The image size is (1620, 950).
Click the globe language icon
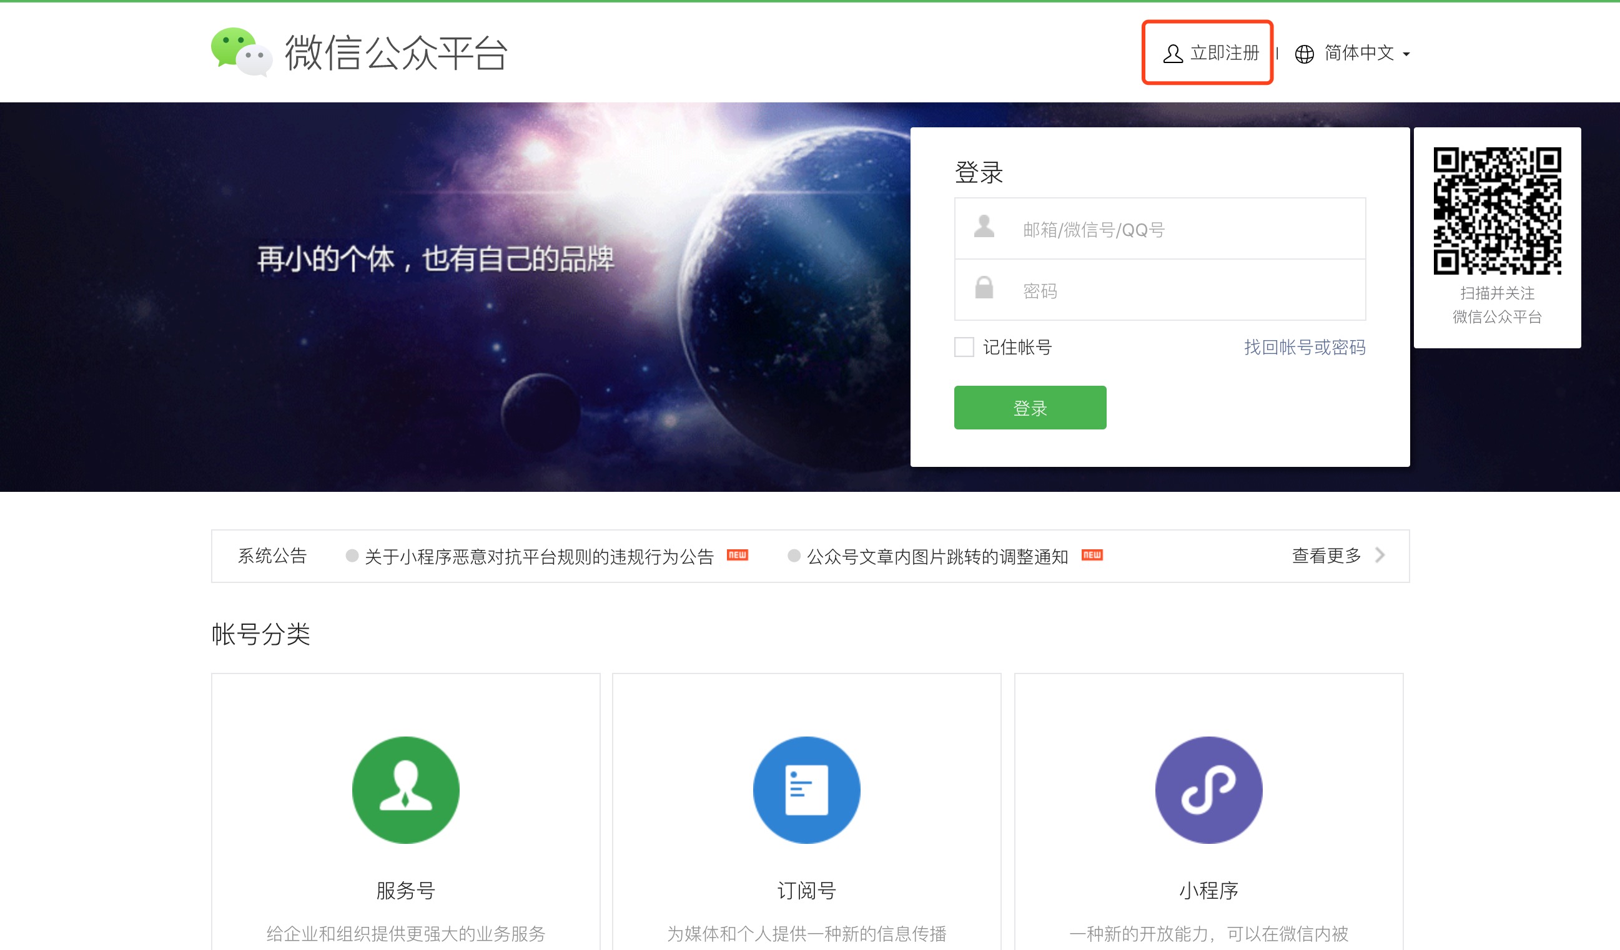[x=1304, y=54]
